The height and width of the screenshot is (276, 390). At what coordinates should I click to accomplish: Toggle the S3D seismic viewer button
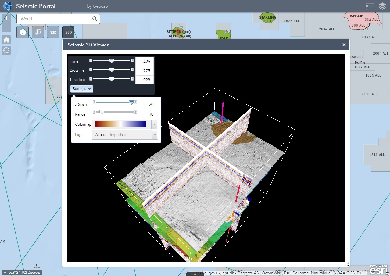[x=68, y=32]
